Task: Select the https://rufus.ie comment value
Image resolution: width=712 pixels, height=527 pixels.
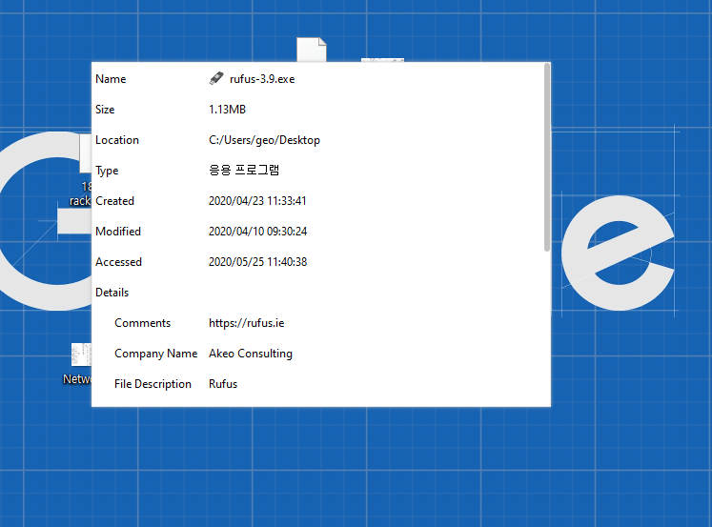Action: coord(247,323)
